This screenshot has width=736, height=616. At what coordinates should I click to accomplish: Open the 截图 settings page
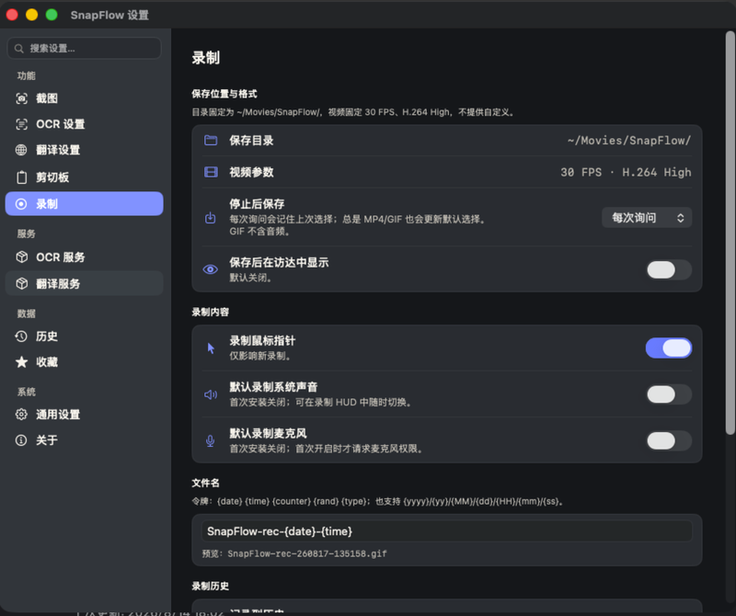[85, 98]
